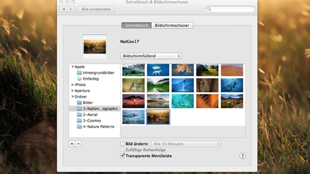Viewport: 310px width, 174px height.
Task: Choose the underwater fish school thumbnail
Action: point(232,85)
